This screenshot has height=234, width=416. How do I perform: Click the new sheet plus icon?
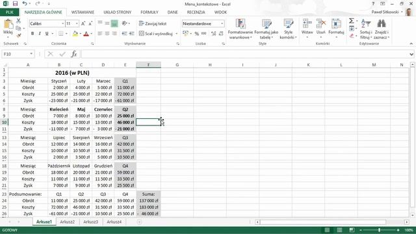(x=139, y=222)
